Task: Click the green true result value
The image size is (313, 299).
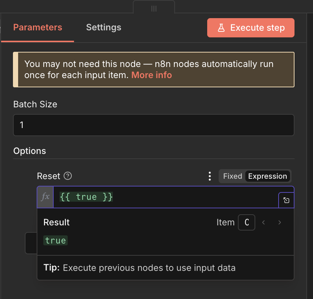Action: (55, 241)
